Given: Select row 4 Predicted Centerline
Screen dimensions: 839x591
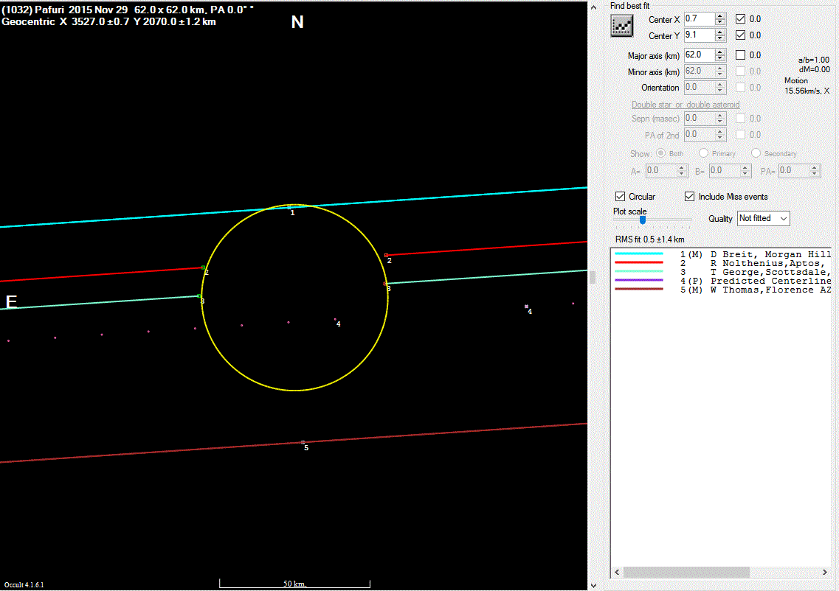Looking at the screenshot, I should pos(722,281).
